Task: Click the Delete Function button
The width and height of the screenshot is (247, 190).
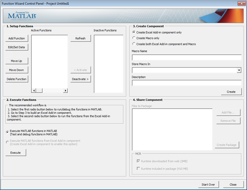Action: (x=17, y=79)
